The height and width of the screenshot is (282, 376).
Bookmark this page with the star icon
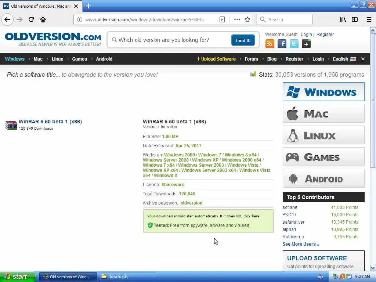[x=247, y=19]
